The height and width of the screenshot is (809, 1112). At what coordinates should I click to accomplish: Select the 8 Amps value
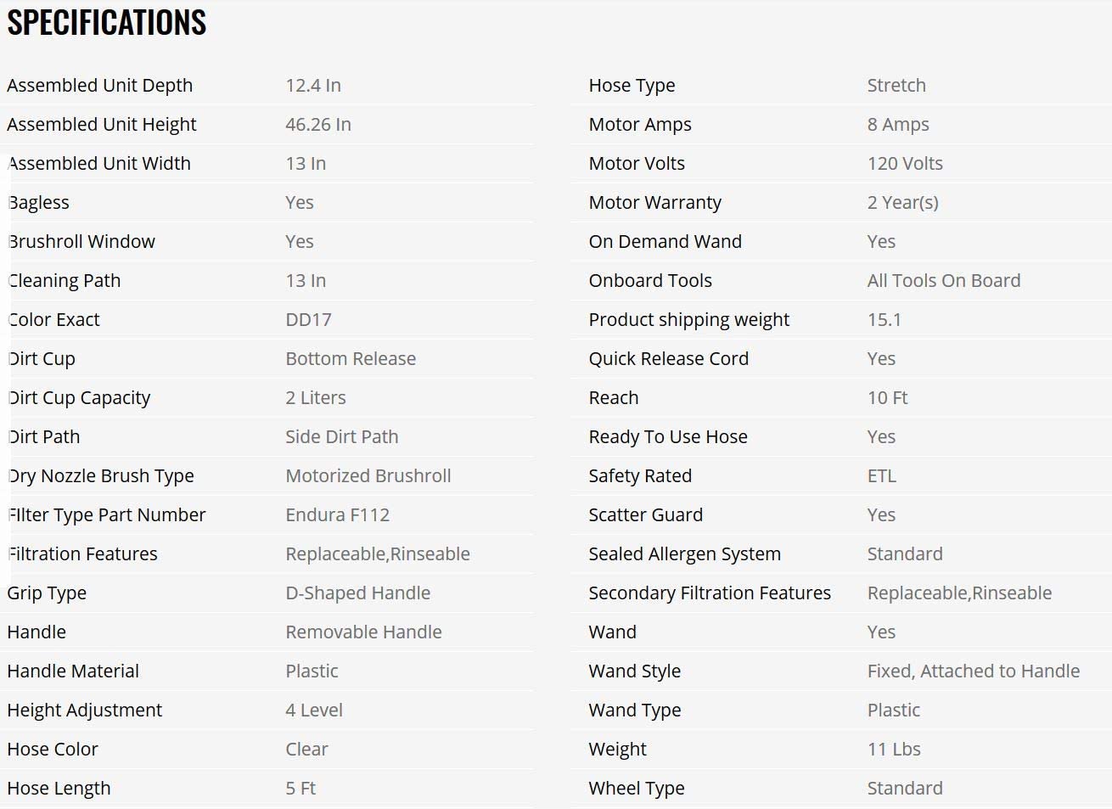pyautogui.click(x=898, y=125)
